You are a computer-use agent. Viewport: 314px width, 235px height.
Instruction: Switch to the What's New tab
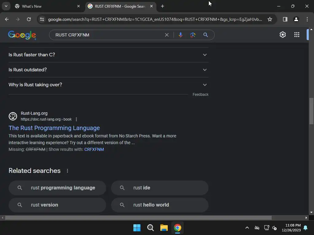coord(48,6)
